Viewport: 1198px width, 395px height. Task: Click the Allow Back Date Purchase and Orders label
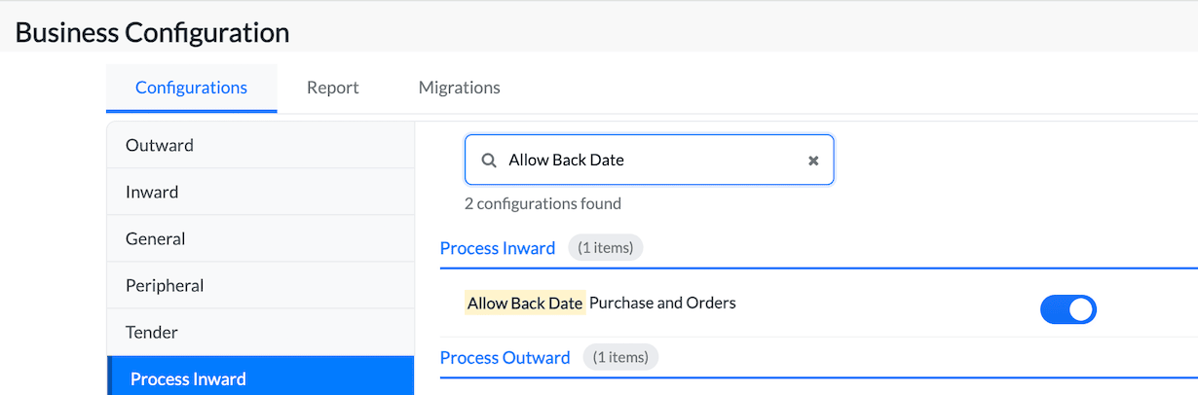601,303
